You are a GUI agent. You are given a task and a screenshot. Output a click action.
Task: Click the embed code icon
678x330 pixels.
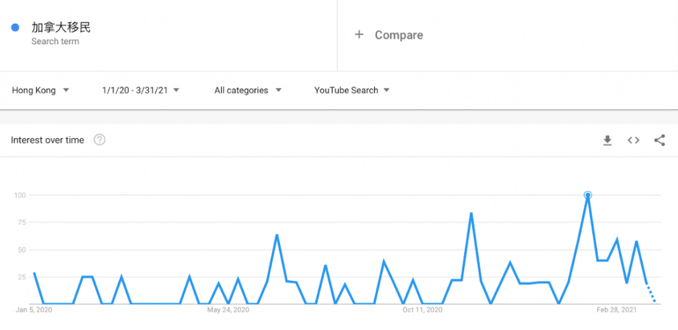634,140
